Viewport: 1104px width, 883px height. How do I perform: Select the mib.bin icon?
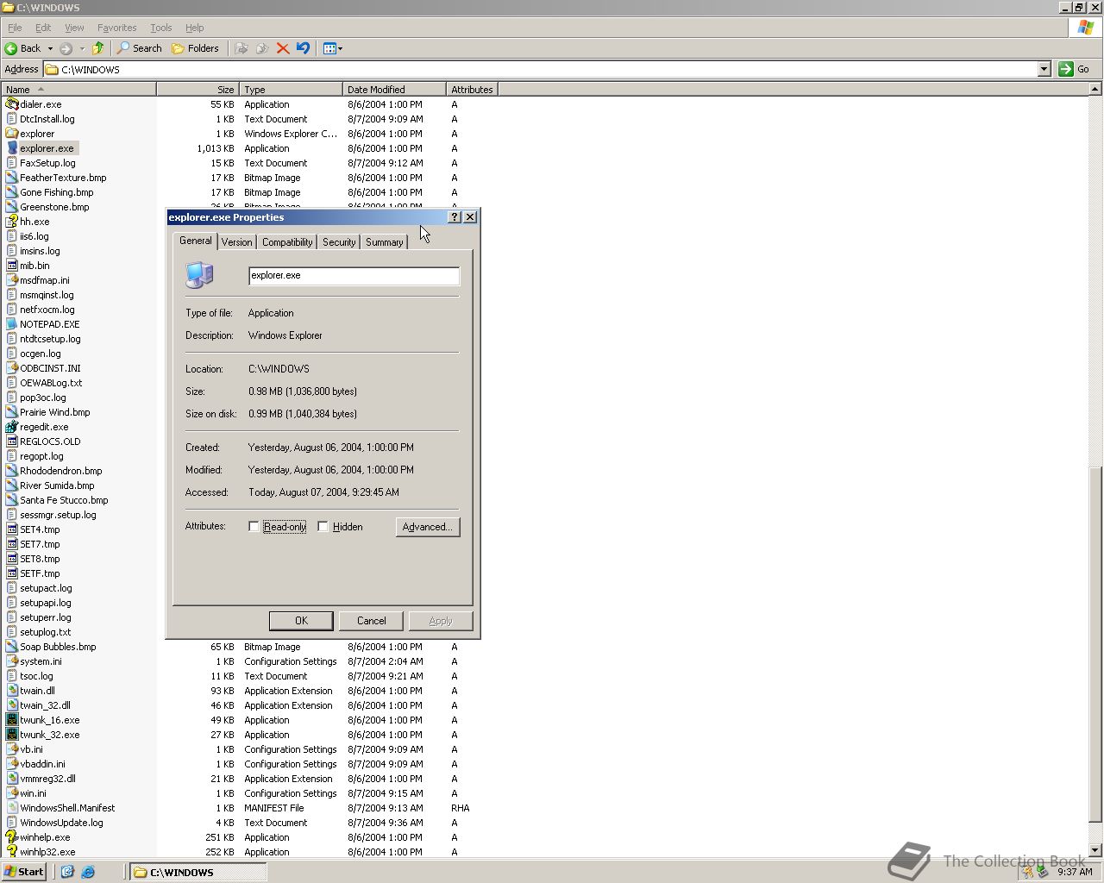pyautogui.click(x=12, y=266)
